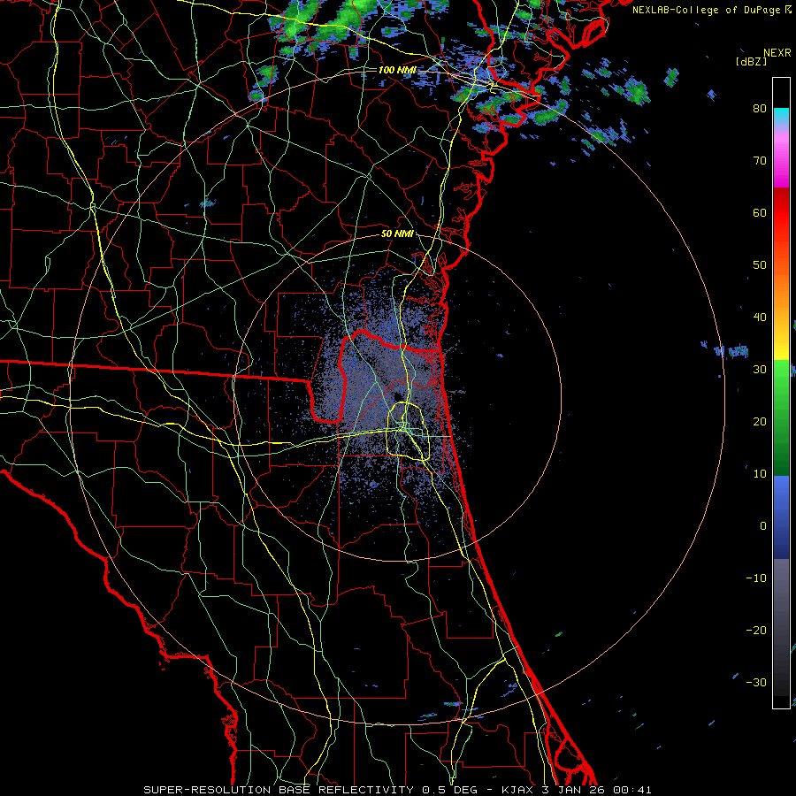This screenshot has height=796, width=796.
Task: Click the 60 value on the dBZ scale
Action: pyautogui.click(x=760, y=212)
